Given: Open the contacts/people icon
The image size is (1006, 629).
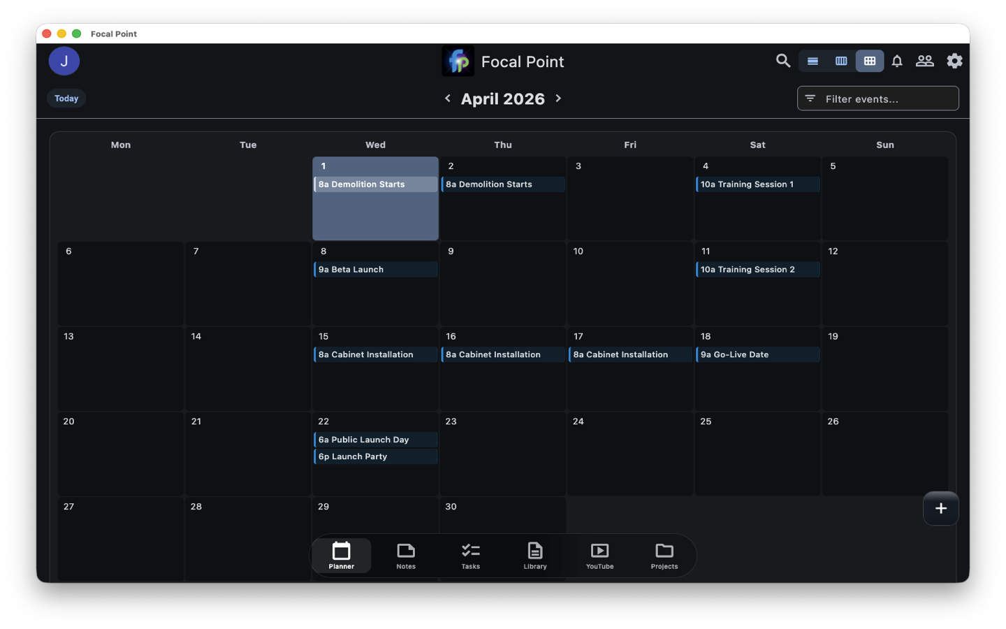Looking at the screenshot, I should tap(925, 61).
